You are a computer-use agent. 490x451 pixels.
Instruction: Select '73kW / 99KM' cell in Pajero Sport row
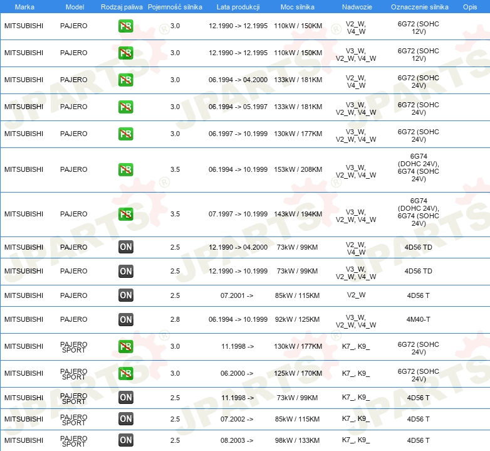297,398
